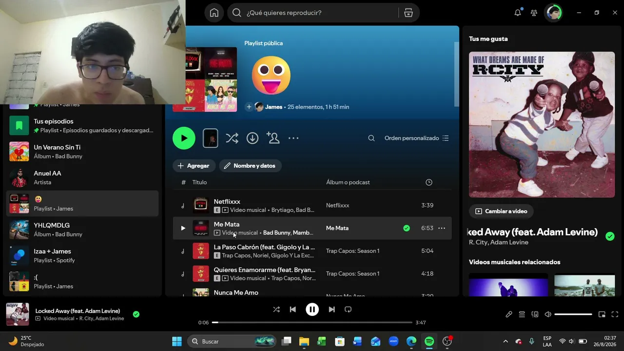
Task: Pause the current song
Action: click(x=312, y=309)
